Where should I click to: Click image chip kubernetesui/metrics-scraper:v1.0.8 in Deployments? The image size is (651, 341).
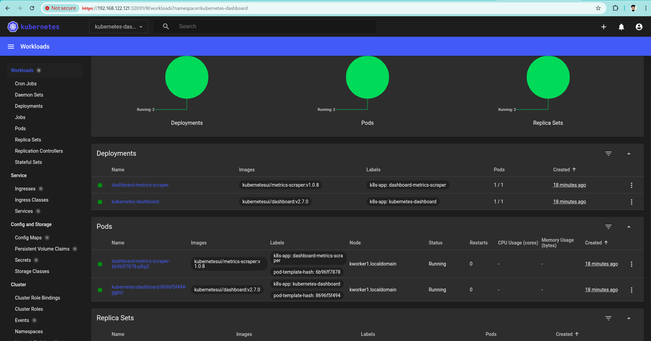(280, 185)
